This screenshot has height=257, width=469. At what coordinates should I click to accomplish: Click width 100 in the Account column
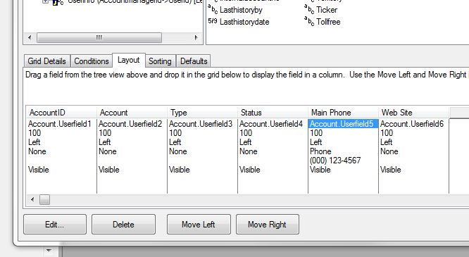[x=105, y=133]
